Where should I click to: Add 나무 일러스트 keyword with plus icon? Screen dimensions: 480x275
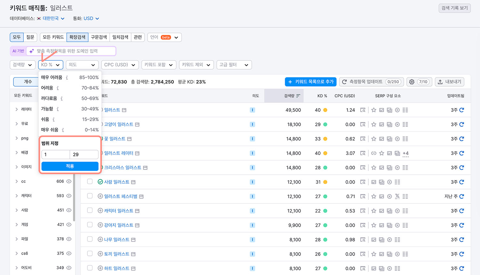coord(100,240)
